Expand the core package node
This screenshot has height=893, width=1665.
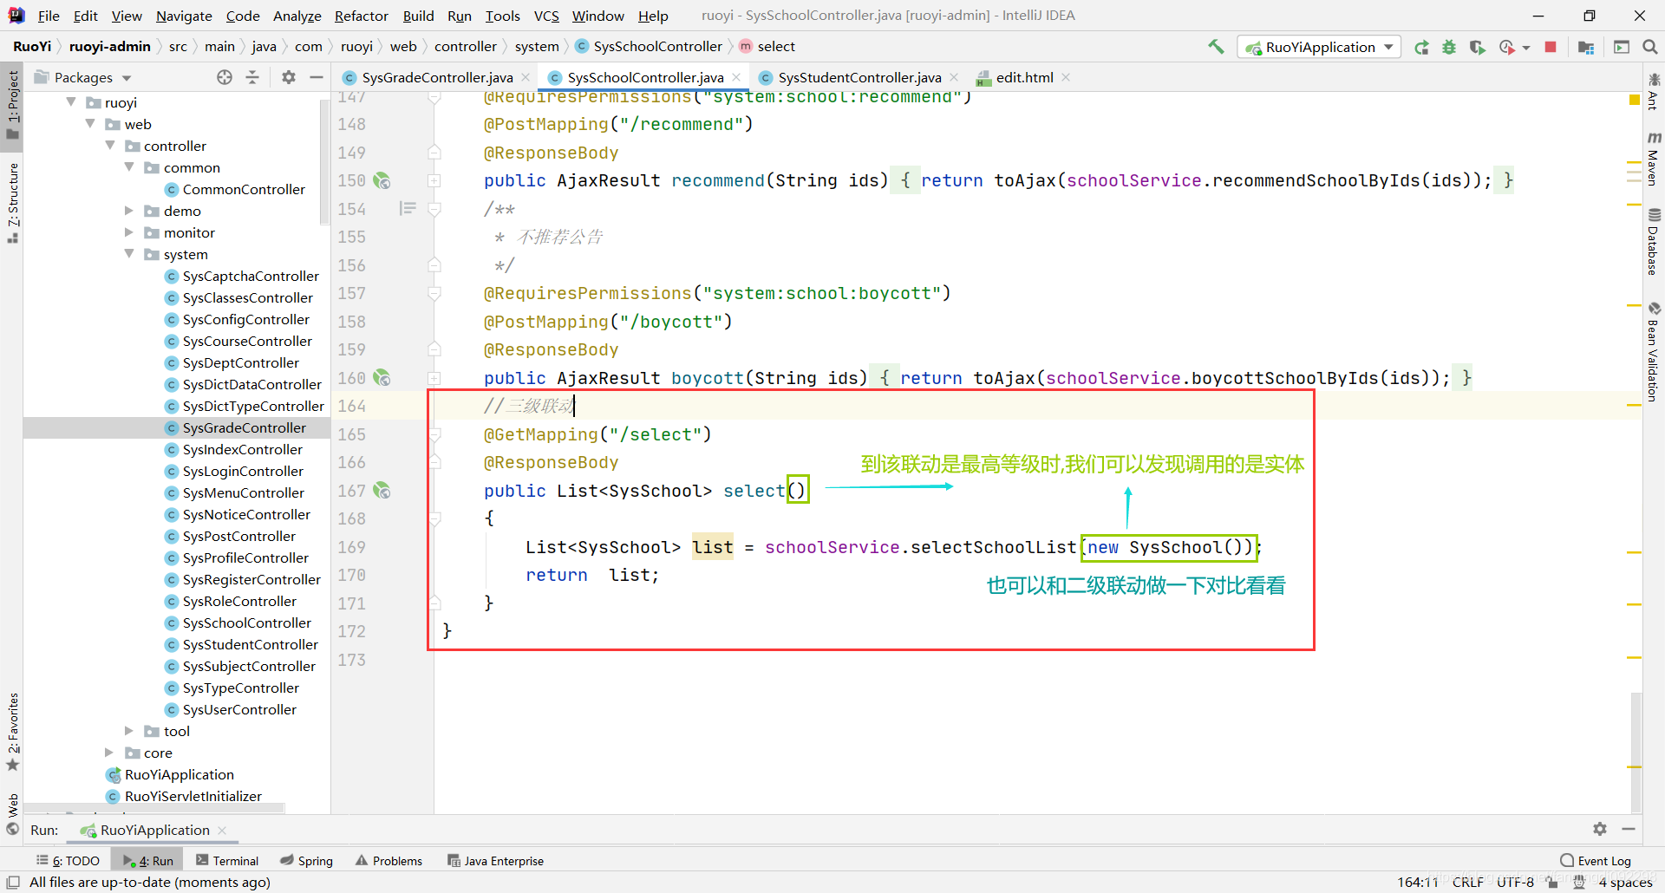(x=109, y=753)
